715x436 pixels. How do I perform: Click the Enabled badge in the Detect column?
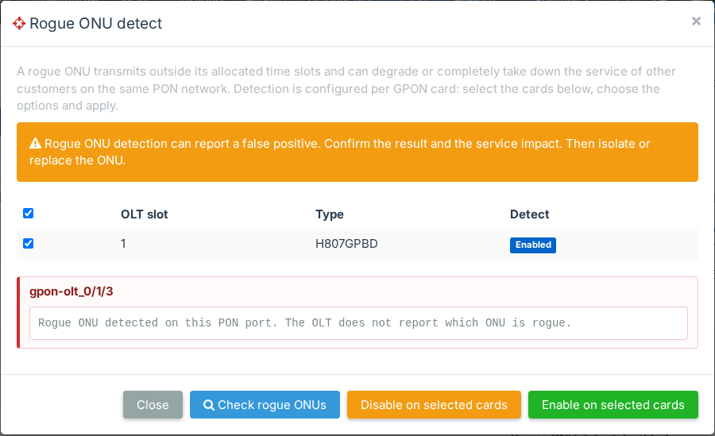532,245
